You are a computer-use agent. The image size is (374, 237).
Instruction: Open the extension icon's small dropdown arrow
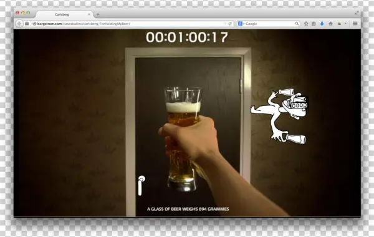(x=346, y=24)
